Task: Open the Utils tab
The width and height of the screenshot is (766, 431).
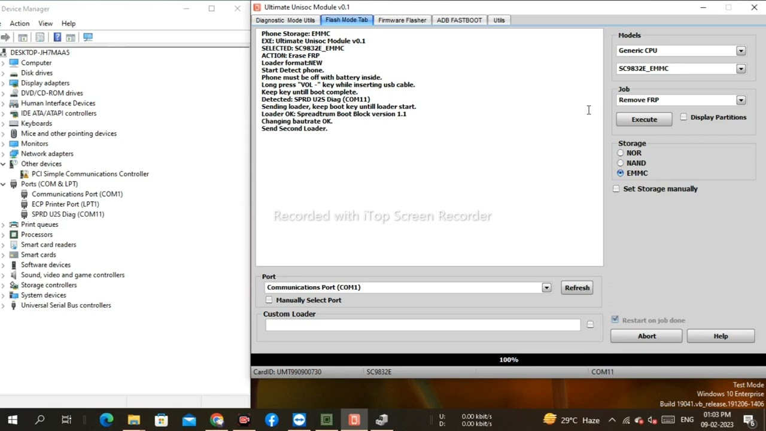Action: 499,20
